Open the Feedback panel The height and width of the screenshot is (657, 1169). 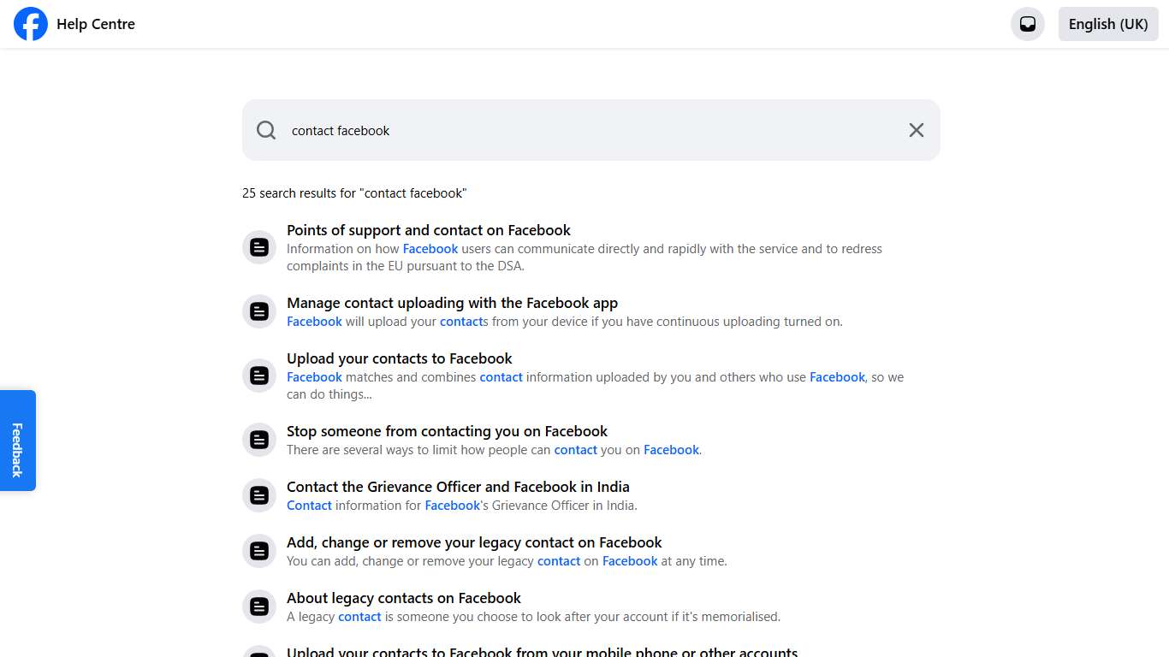point(17,441)
